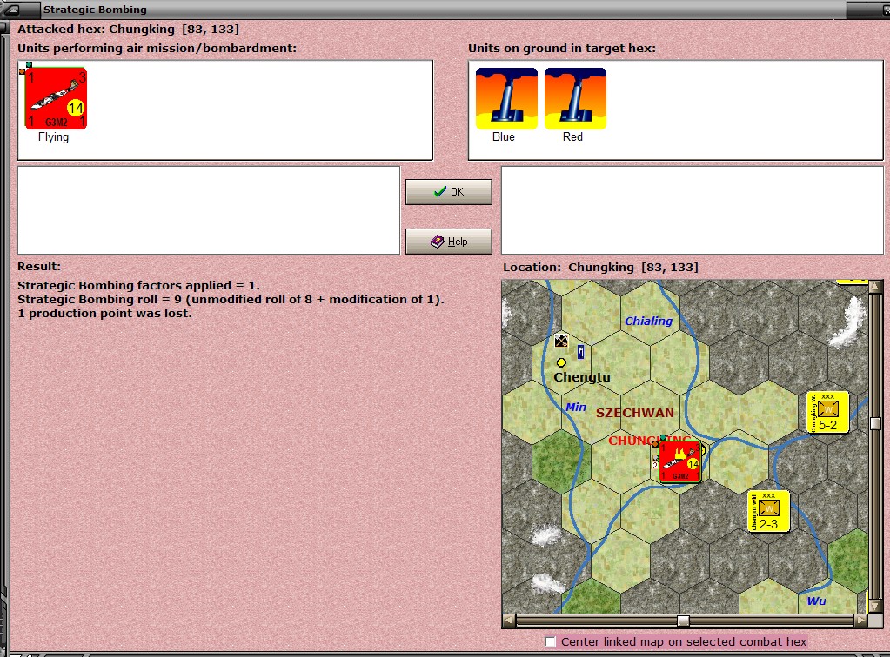This screenshot has height=657, width=890.
Task: Click the '1 production point was lost' line
Action: click(104, 314)
